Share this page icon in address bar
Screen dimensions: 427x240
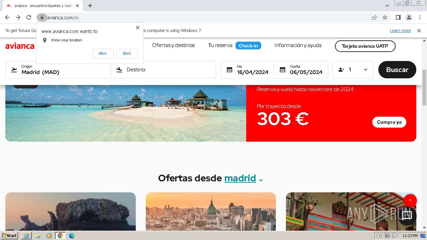[374, 17]
